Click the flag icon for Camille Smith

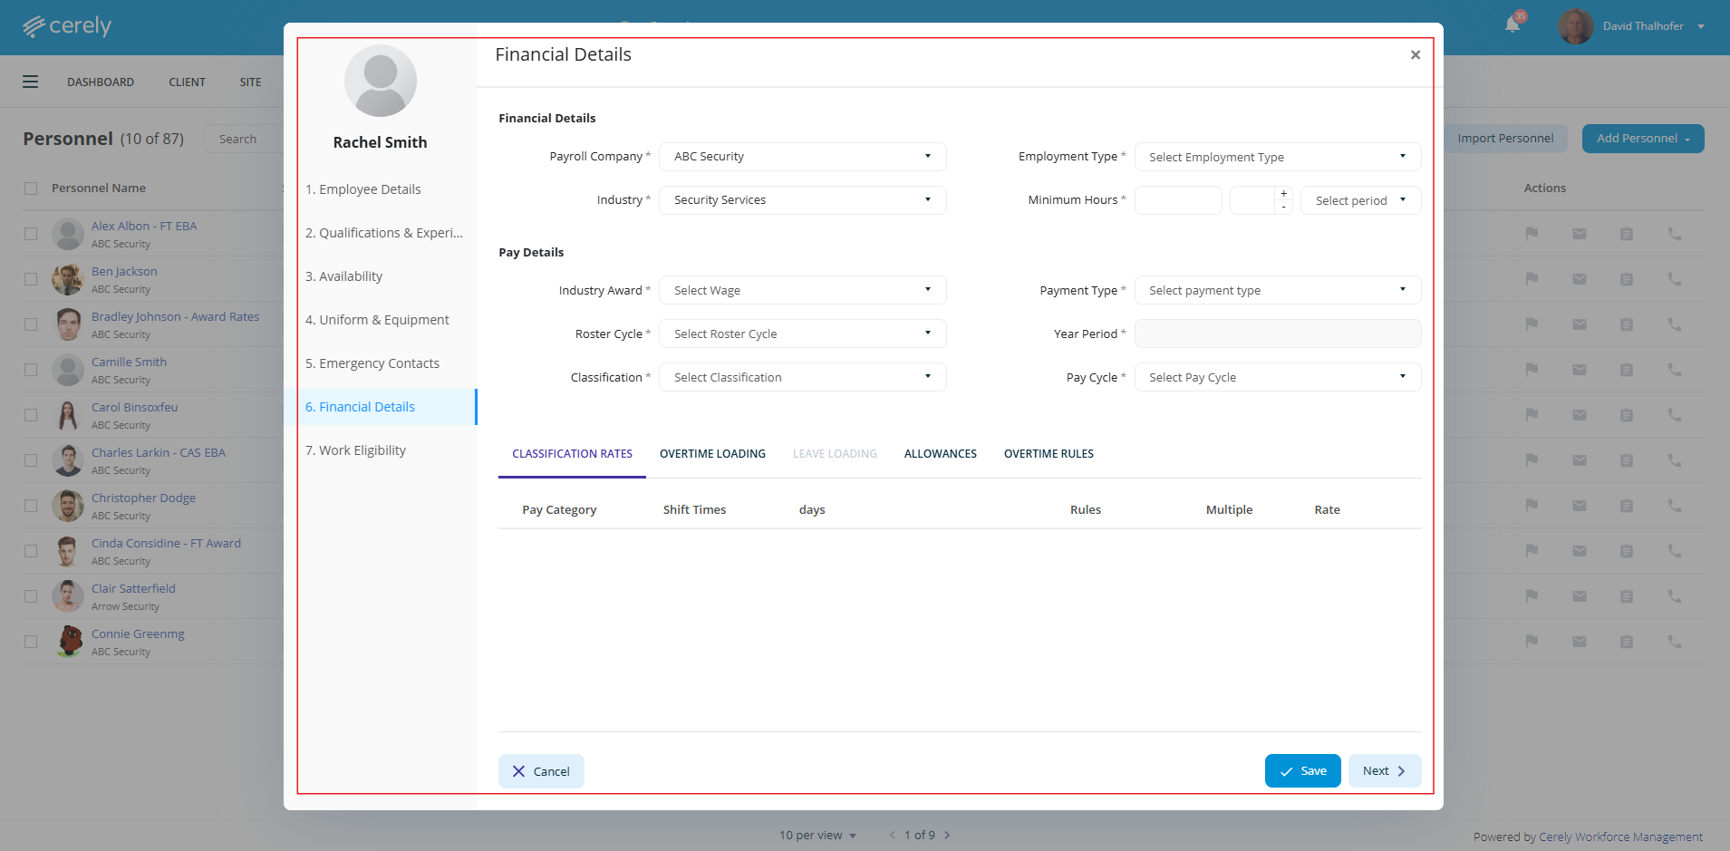point(1532,370)
